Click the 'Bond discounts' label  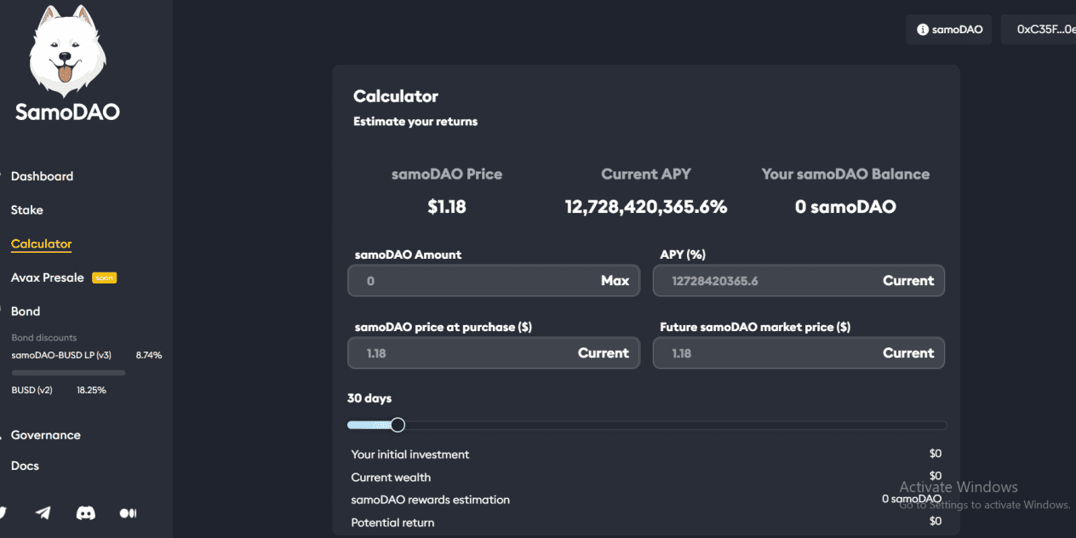point(44,338)
